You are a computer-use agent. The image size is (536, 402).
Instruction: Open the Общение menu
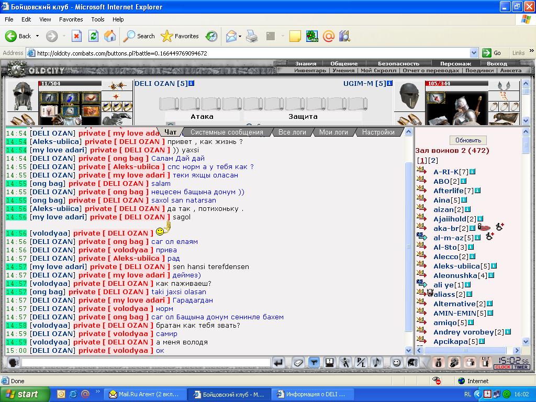tap(344, 63)
